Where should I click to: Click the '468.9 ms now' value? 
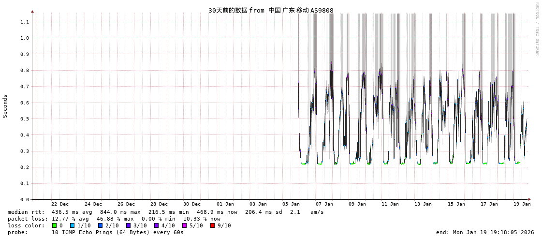(217, 212)
